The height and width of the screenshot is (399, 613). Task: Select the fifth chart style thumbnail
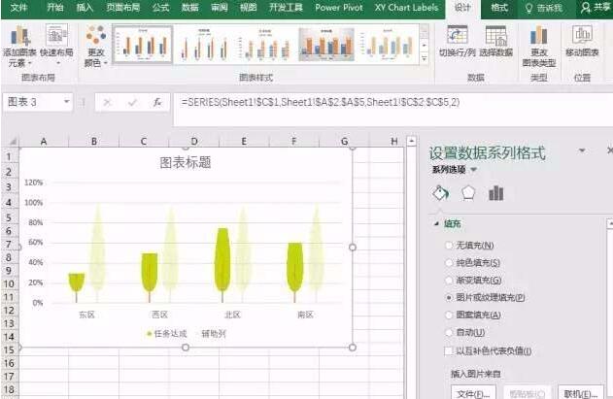[x=388, y=44]
